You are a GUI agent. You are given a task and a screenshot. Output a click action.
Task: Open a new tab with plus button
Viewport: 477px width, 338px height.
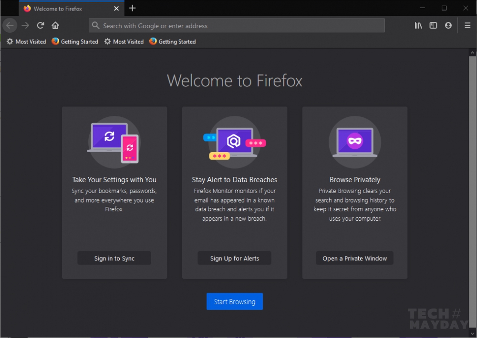coord(132,8)
